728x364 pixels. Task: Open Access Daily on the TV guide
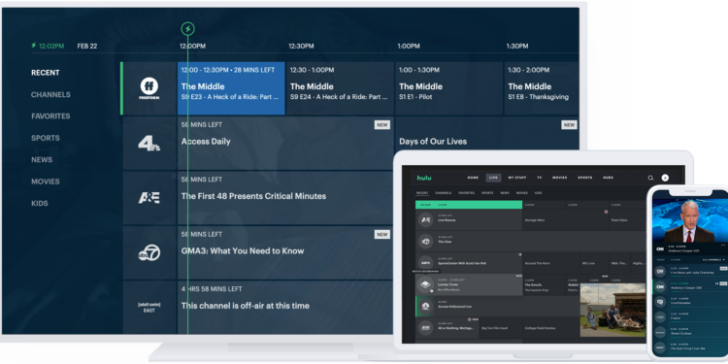click(x=285, y=143)
